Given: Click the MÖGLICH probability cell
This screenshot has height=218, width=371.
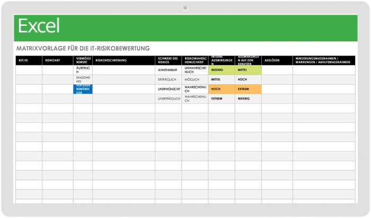Looking at the screenshot, I should click(195, 79).
